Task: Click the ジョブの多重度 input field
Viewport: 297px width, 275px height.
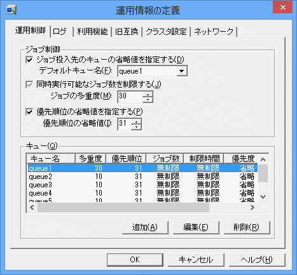Action: point(130,97)
